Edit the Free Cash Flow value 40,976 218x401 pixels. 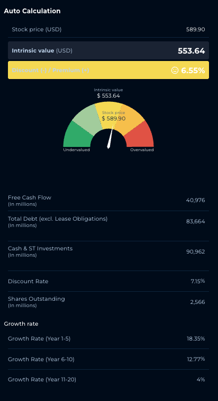(x=195, y=201)
